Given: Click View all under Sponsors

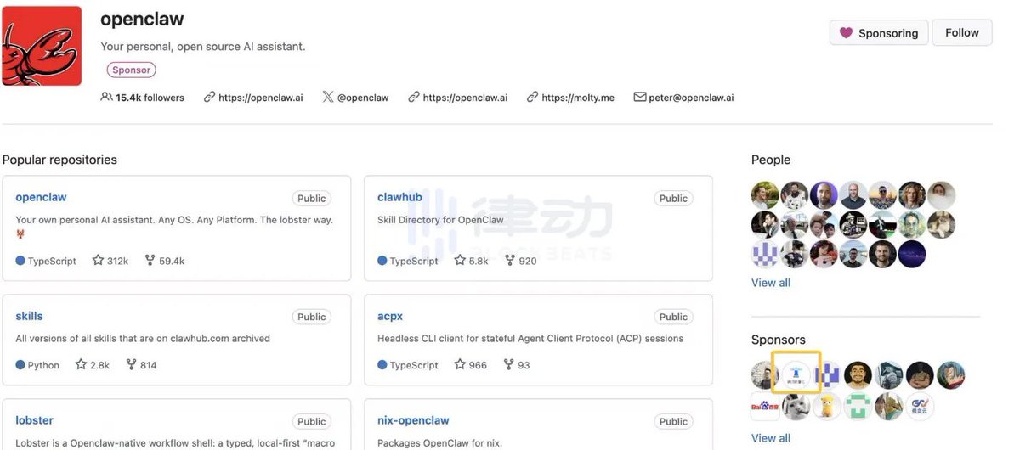Looking at the screenshot, I should tap(770, 438).
